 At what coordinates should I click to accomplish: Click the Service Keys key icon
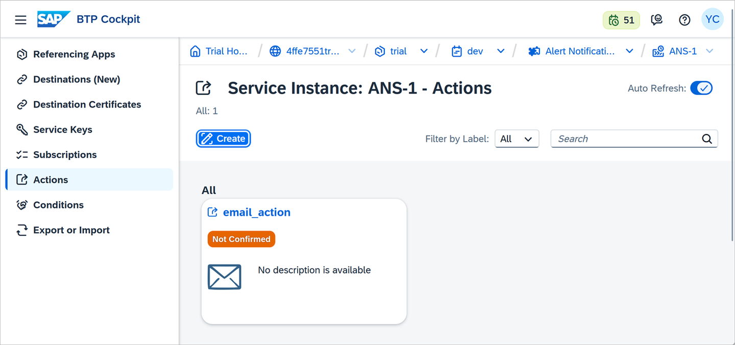coord(21,129)
